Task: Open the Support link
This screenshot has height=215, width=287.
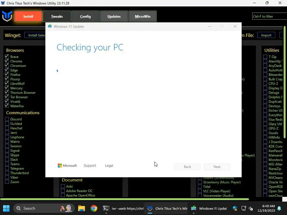Action: 90,165
